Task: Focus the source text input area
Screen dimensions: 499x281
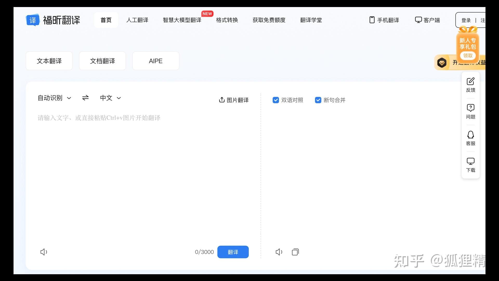Action: (x=143, y=177)
